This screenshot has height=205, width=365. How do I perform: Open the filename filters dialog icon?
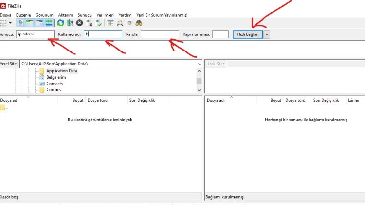pyautogui.click(x=110, y=23)
